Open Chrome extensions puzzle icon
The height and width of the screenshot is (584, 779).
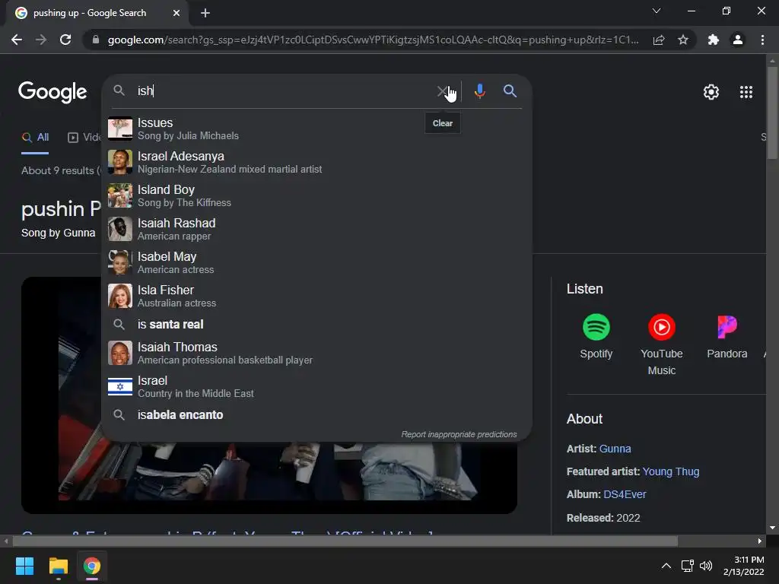pos(713,40)
